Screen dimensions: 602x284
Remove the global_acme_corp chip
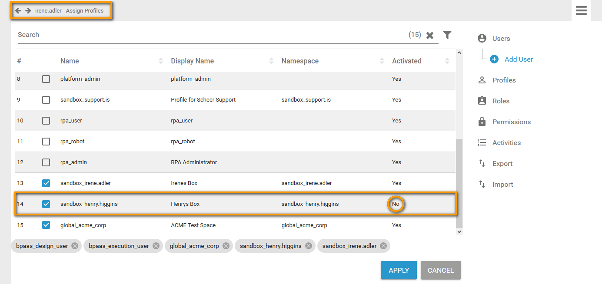click(226, 246)
